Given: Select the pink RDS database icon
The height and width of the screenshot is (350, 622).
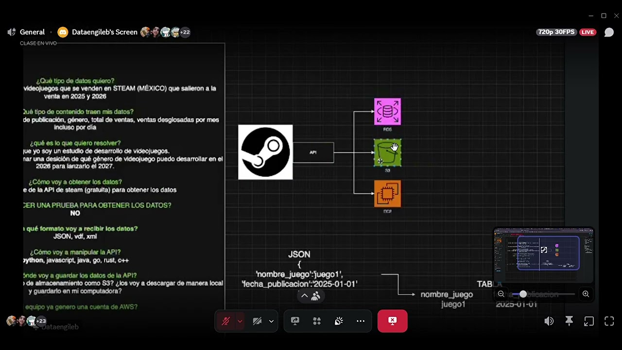Looking at the screenshot, I should coord(387,111).
